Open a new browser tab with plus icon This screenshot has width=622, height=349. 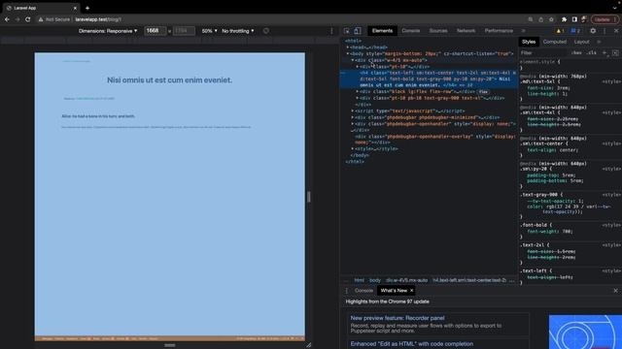pos(87,8)
